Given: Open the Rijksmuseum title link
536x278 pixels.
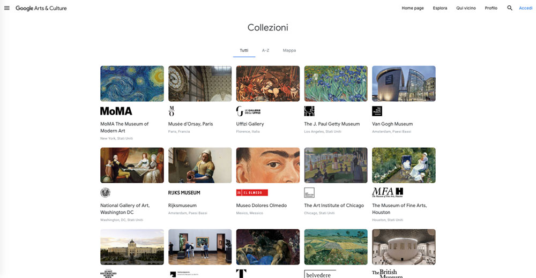Looking at the screenshot, I should [182, 206].
